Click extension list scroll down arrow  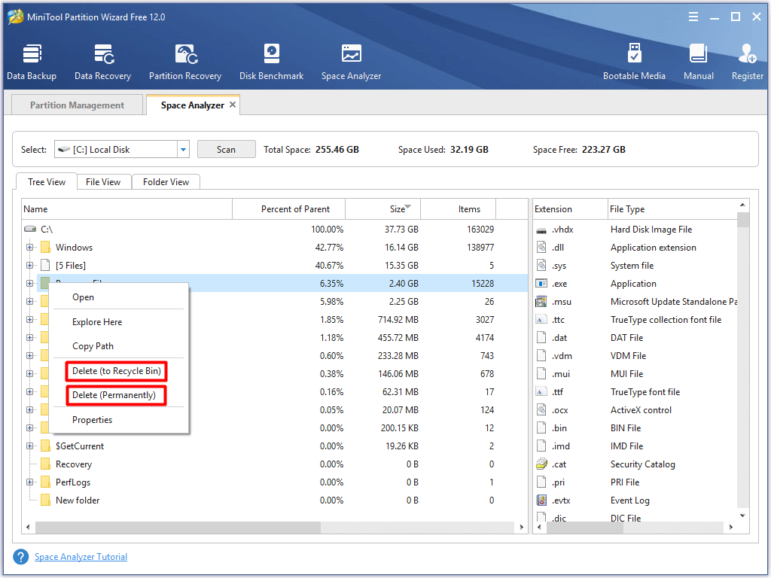click(743, 516)
